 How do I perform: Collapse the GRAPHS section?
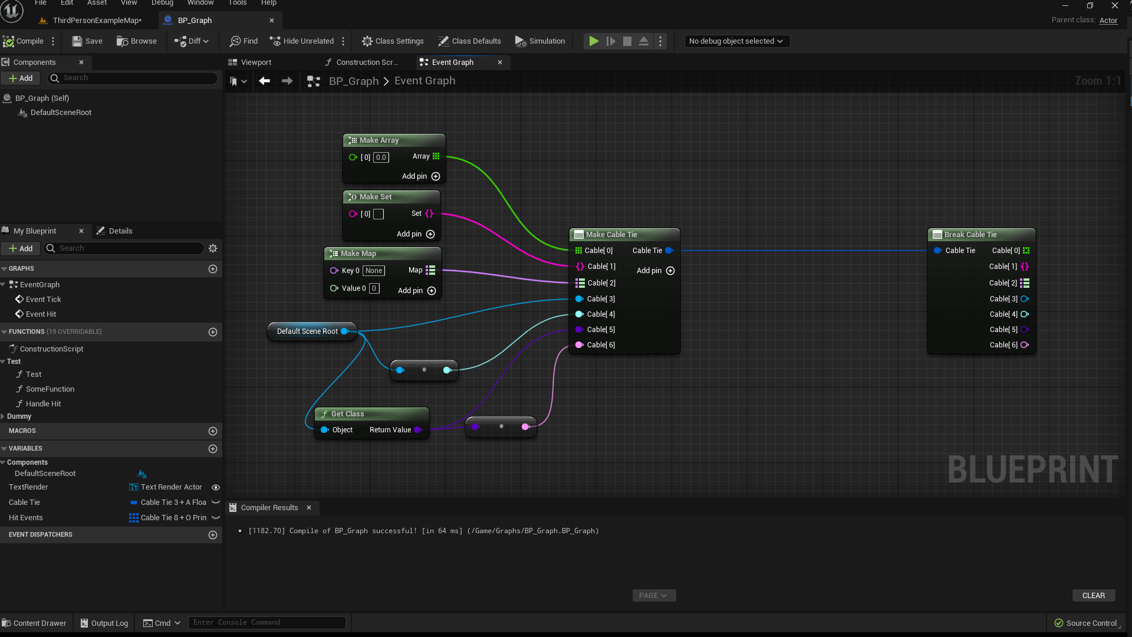[x=4, y=269]
